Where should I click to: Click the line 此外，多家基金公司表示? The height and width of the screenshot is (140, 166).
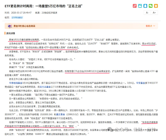click(x=33, y=103)
